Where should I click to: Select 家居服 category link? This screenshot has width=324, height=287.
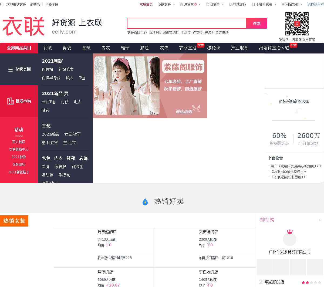click(x=60, y=167)
